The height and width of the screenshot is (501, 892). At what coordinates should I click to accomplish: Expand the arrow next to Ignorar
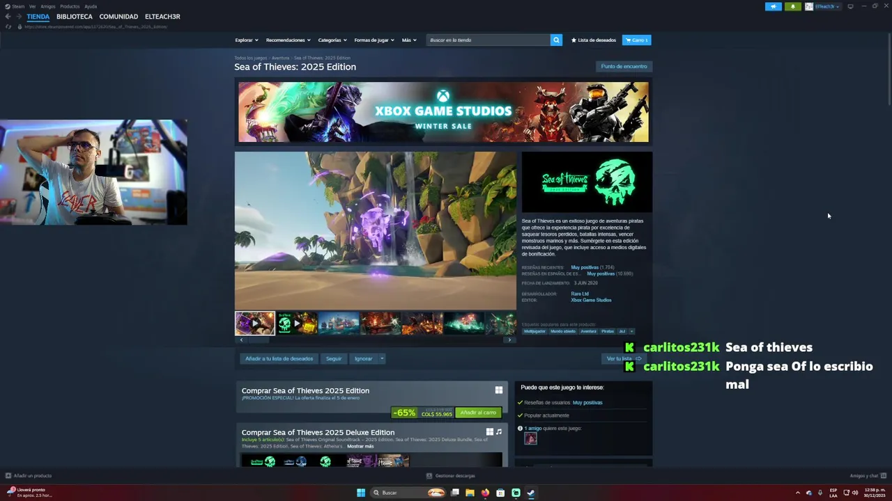click(382, 359)
